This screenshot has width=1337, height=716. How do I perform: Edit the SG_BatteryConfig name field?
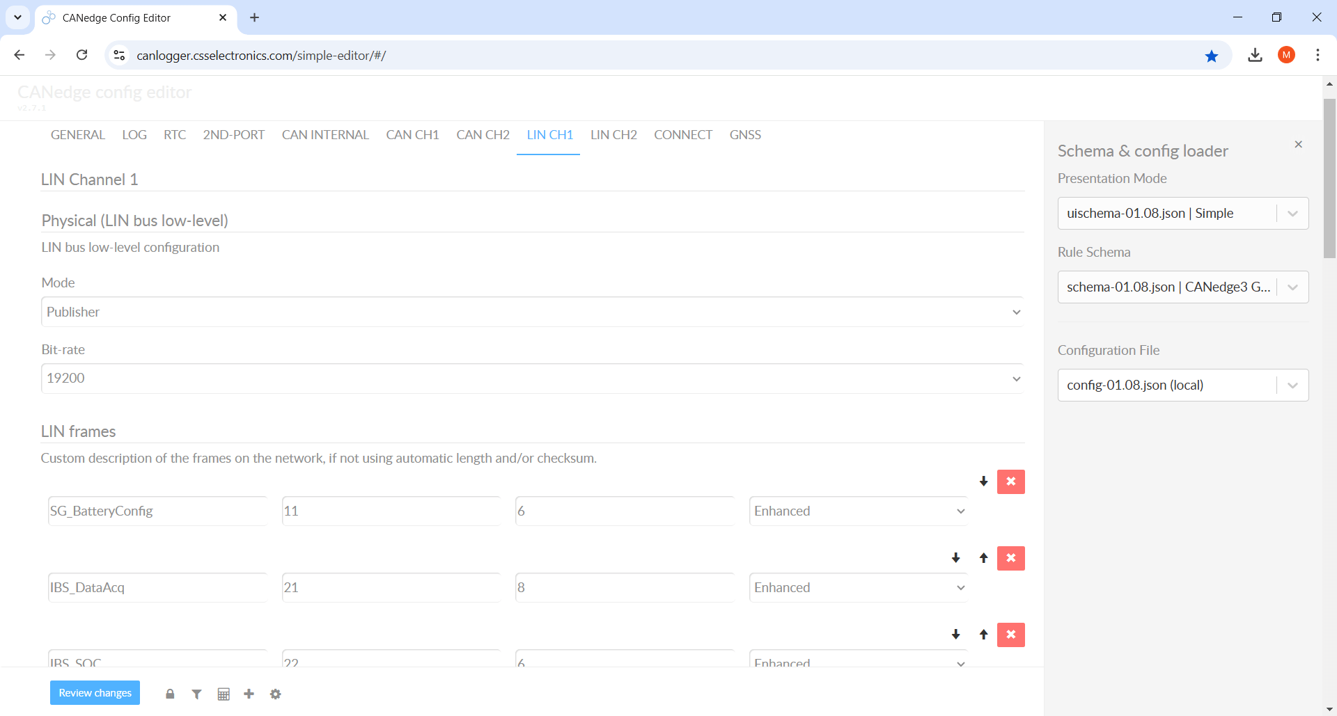pos(157,511)
